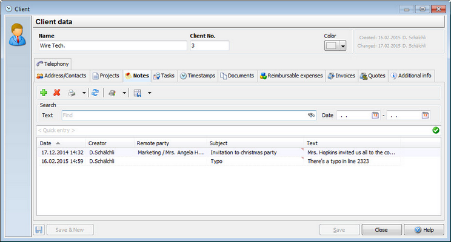Select the Notes tab

click(137, 76)
